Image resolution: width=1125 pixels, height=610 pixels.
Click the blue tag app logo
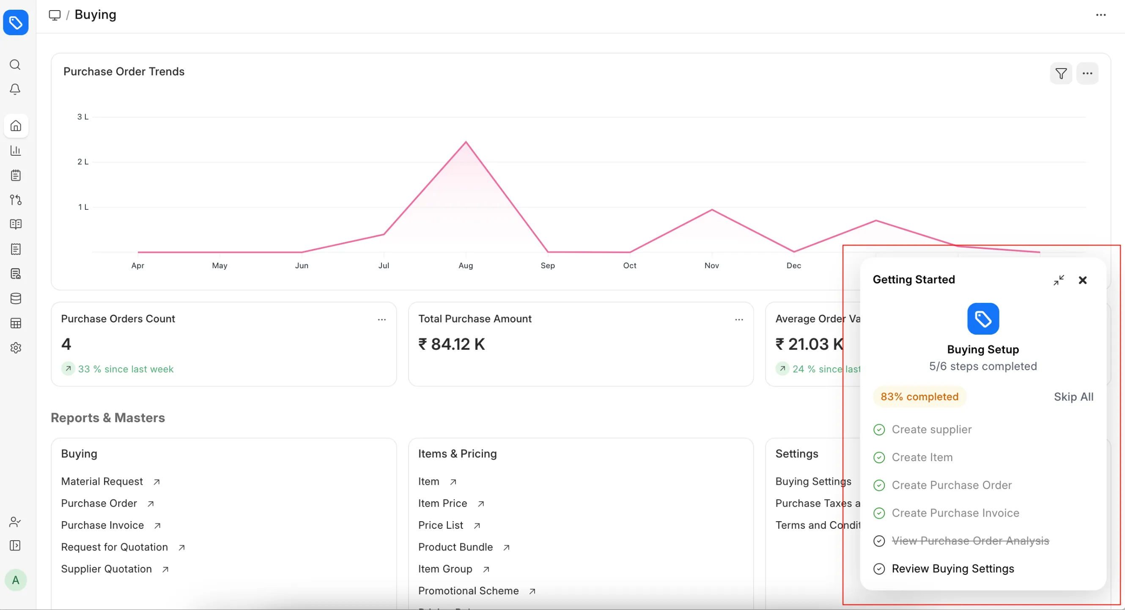pyautogui.click(x=16, y=22)
